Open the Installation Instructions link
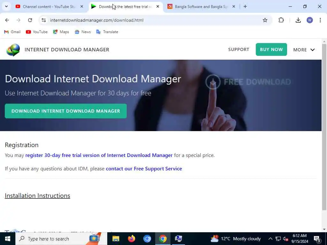 pyautogui.click(x=38, y=196)
